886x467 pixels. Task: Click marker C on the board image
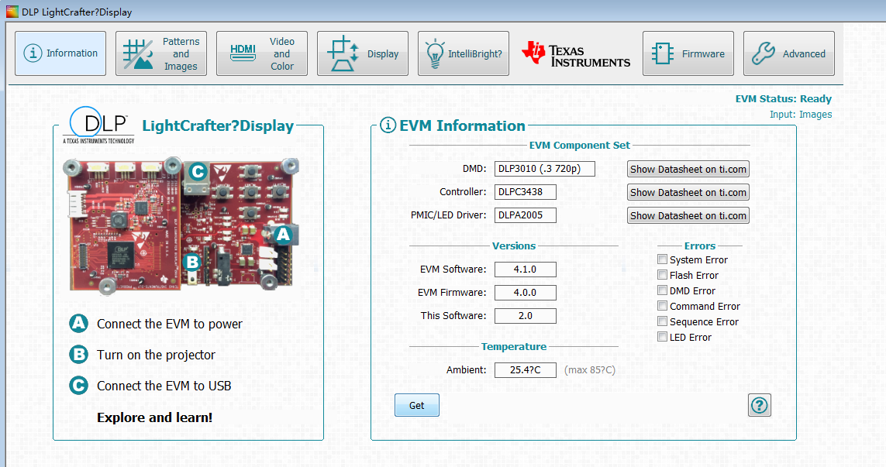pyautogui.click(x=197, y=171)
